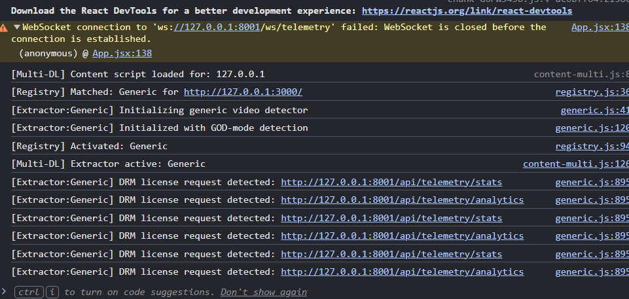Viewport: 629px width, 299px height.
Task: Open registry.js:94 source link
Action: (x=592, y=147)
